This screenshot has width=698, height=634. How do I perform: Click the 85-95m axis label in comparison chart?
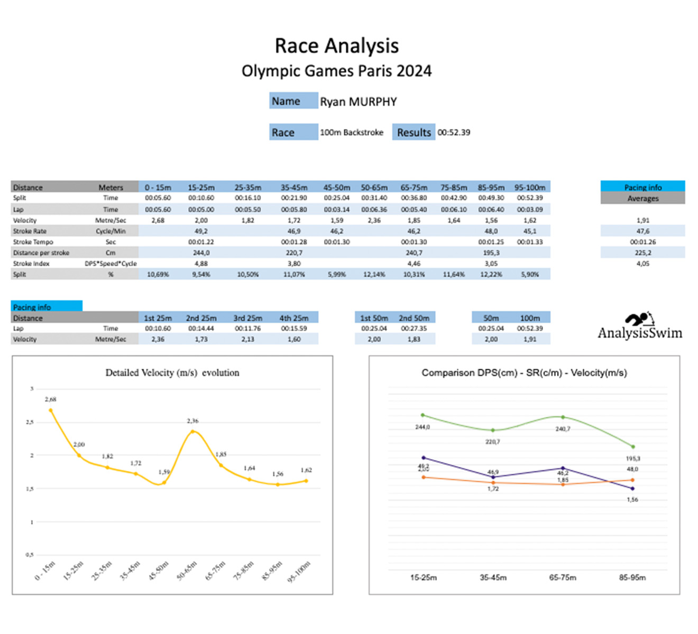632,577
